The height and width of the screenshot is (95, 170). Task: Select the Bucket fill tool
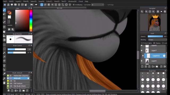pos(4,36)
